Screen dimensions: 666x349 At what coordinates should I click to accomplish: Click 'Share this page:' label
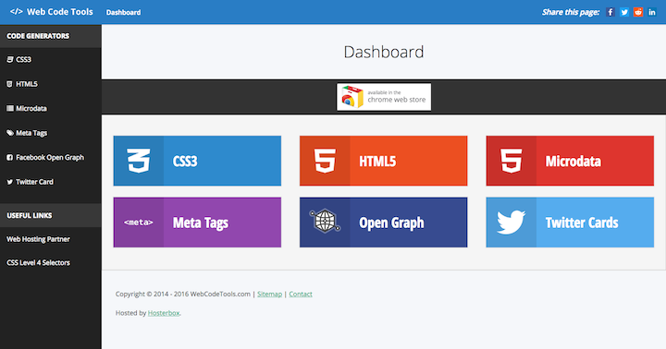click(571, 12)
